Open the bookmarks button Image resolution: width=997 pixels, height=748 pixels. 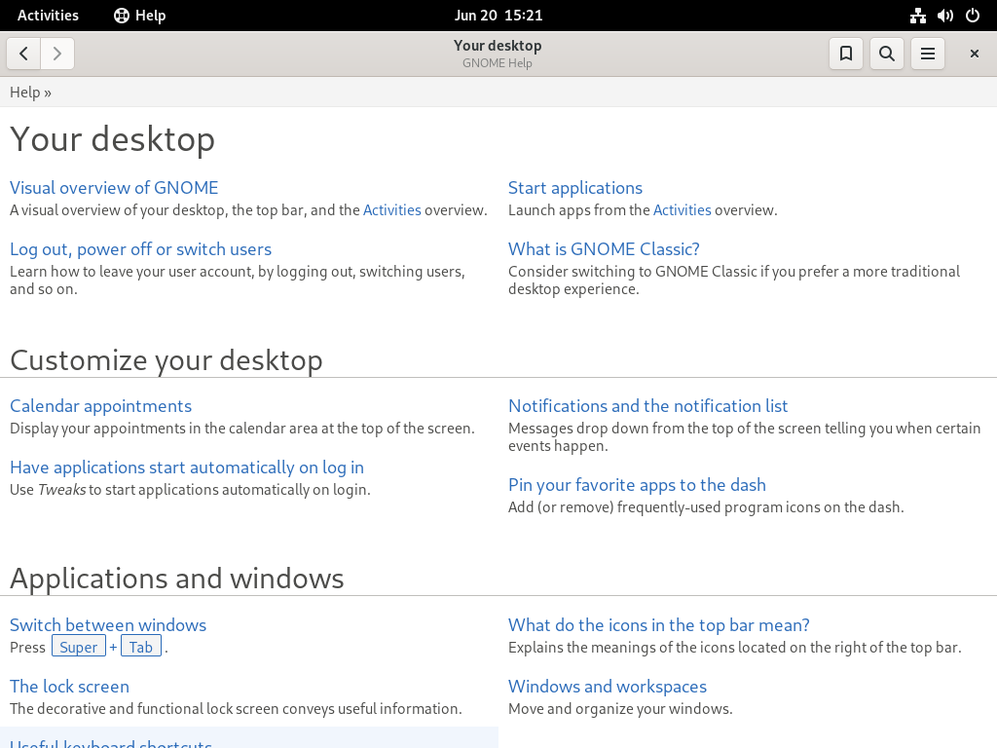846,54
